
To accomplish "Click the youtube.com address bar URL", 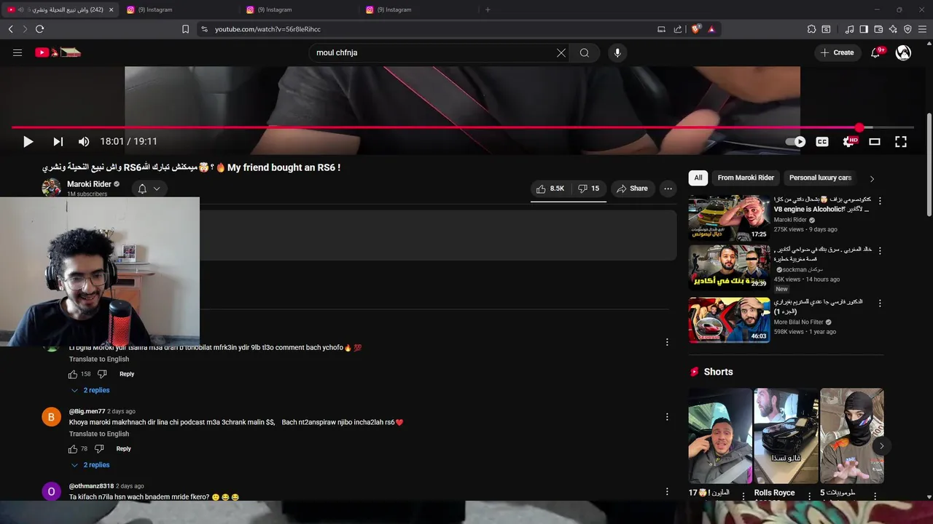I will point(268,29).
